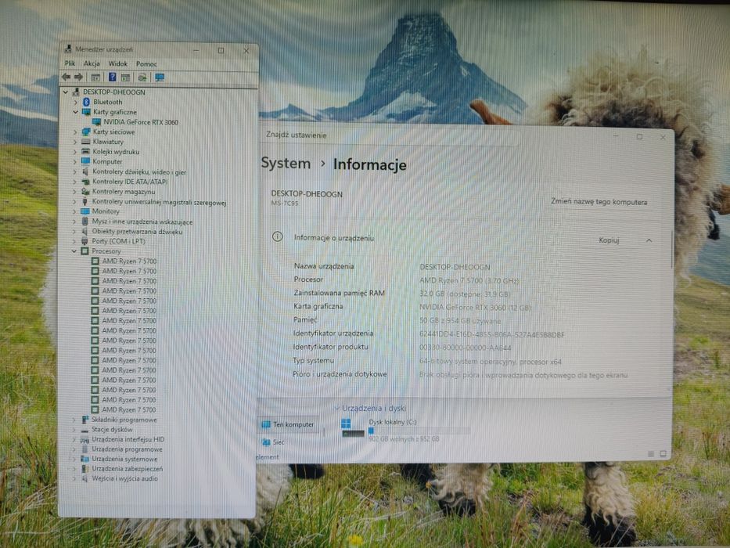Select Urządzenia interfejsu HID

point(128,439)
